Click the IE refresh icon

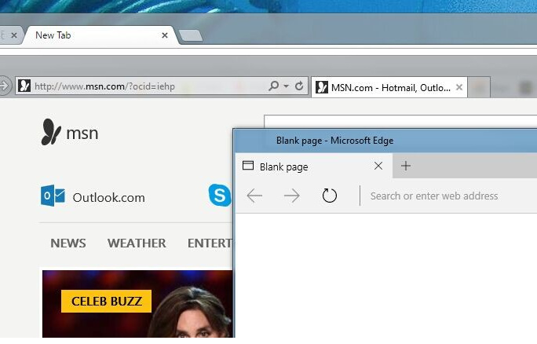299,86
